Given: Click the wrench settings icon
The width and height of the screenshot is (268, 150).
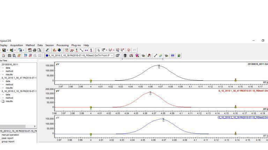Looking at the screenshot, I should 155,56.
